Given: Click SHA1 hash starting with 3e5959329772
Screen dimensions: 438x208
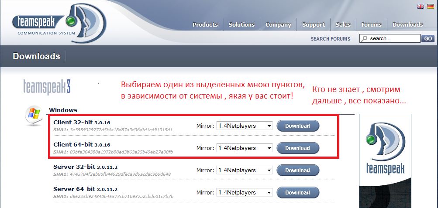Looking at the screenshot, I should tap(121, 130).
